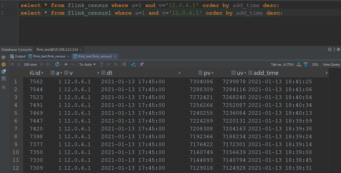The image size is (341, 173).
Task: Click the DDL button
Action: point(315,64)
